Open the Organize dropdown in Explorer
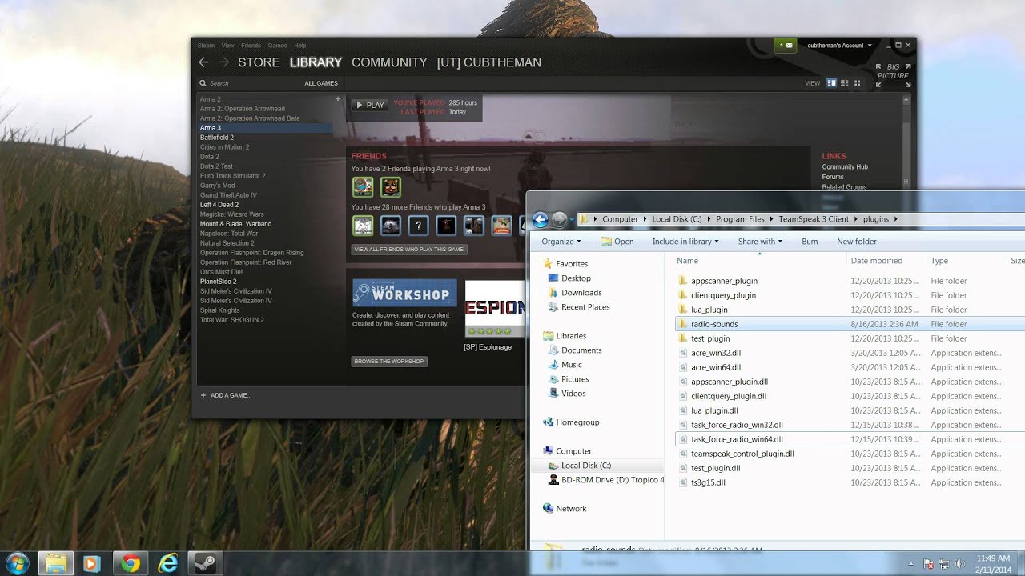Image resolution: width=1025 pixels, height=576 pixels. [x=561, y=242]
